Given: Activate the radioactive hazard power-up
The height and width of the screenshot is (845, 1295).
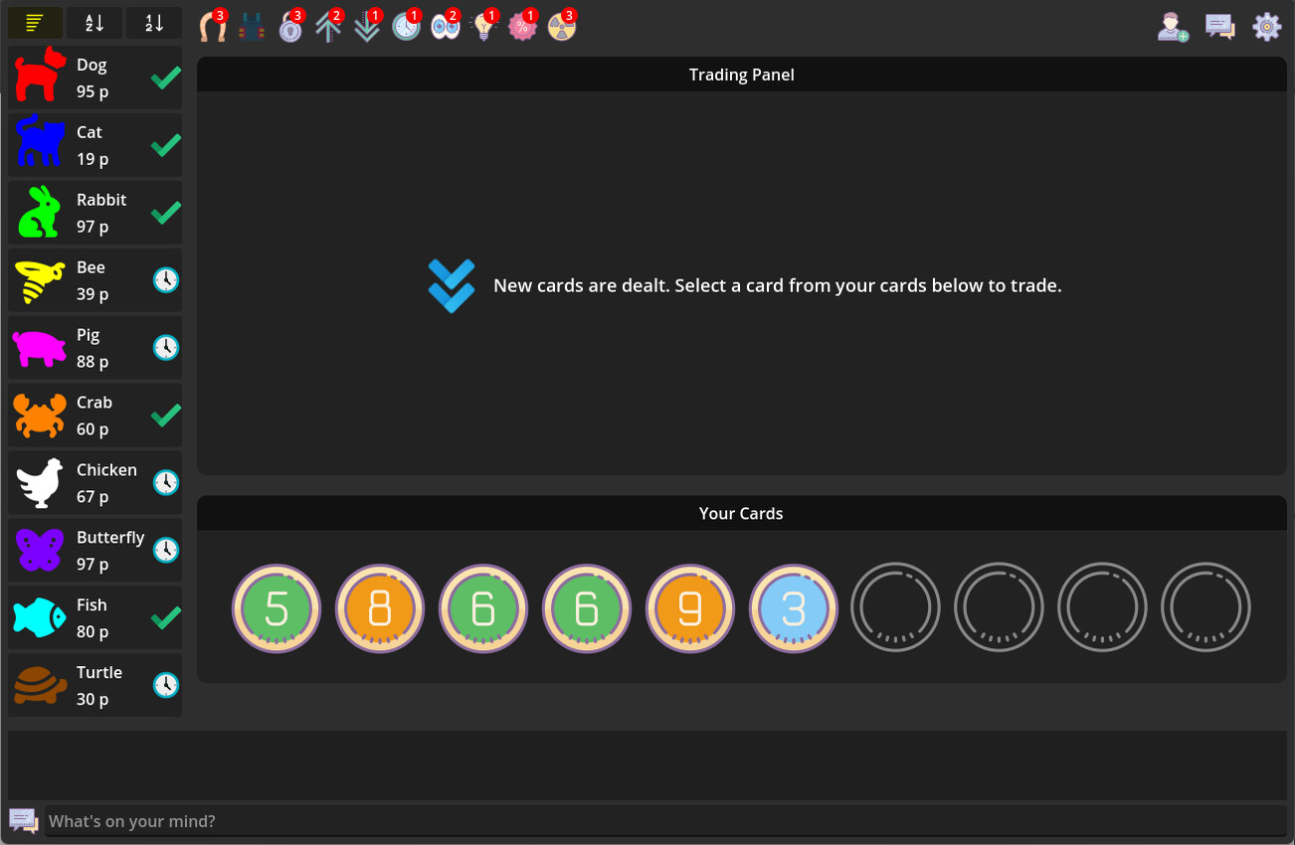Looking at the screenshot, I should coord(561,27).
